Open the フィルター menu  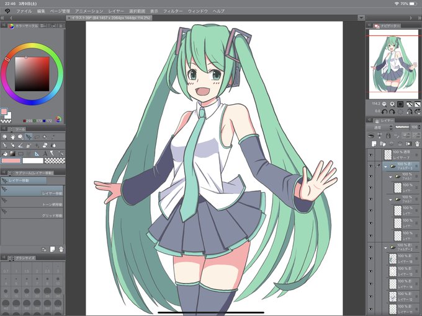point(173,11)
